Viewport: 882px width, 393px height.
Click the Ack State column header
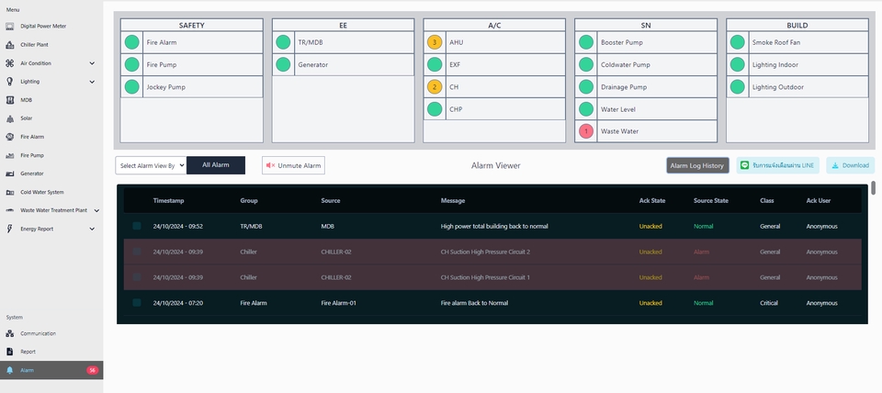pyautogui.click(x=652, y=201)
